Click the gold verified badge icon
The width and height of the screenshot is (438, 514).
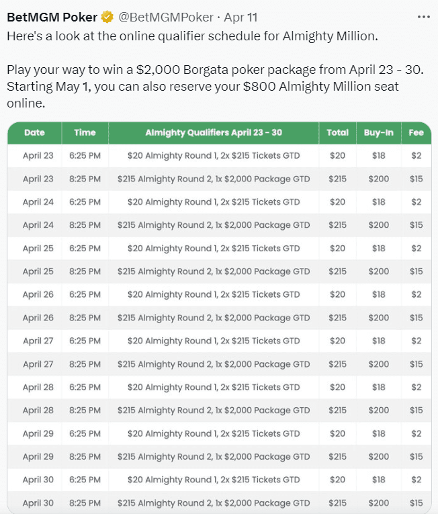(x=107, y=17)
